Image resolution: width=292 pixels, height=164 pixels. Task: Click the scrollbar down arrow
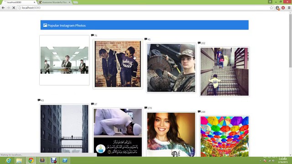290,155
